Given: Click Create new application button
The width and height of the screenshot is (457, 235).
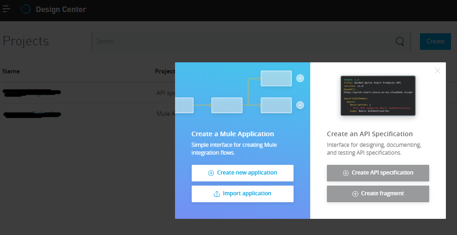Looking at the screenshot, I should (x=243, y=173).
